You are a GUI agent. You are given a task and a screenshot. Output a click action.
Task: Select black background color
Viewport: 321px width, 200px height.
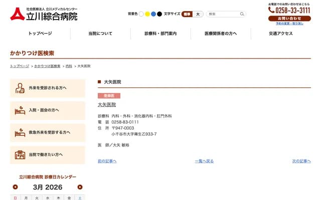(x=159, y=14)
